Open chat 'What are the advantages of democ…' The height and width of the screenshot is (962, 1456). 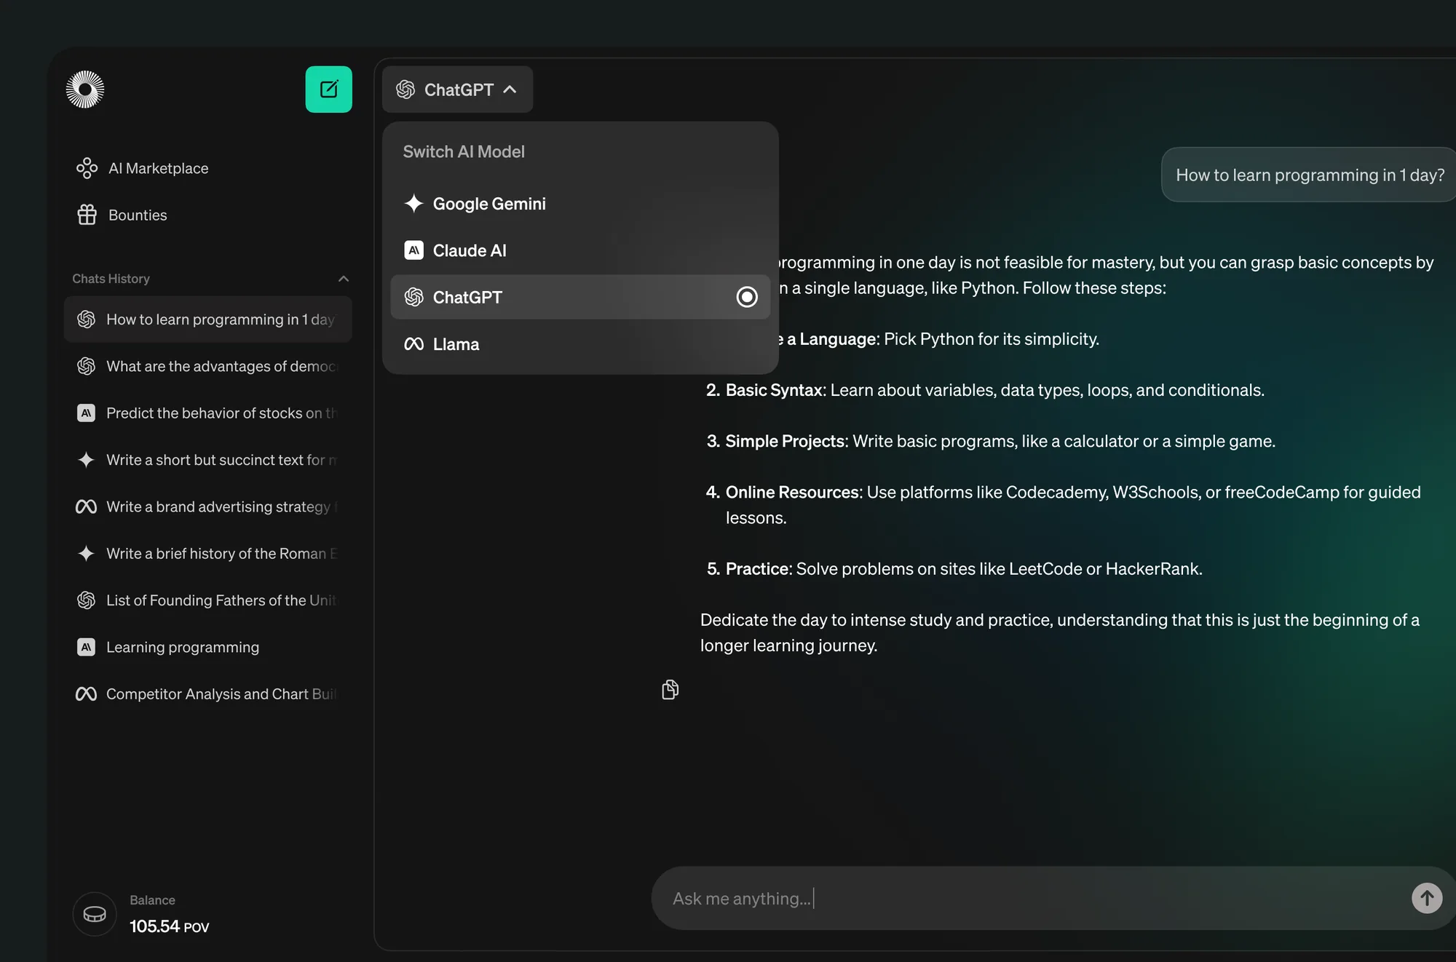(x=208, y=366)
